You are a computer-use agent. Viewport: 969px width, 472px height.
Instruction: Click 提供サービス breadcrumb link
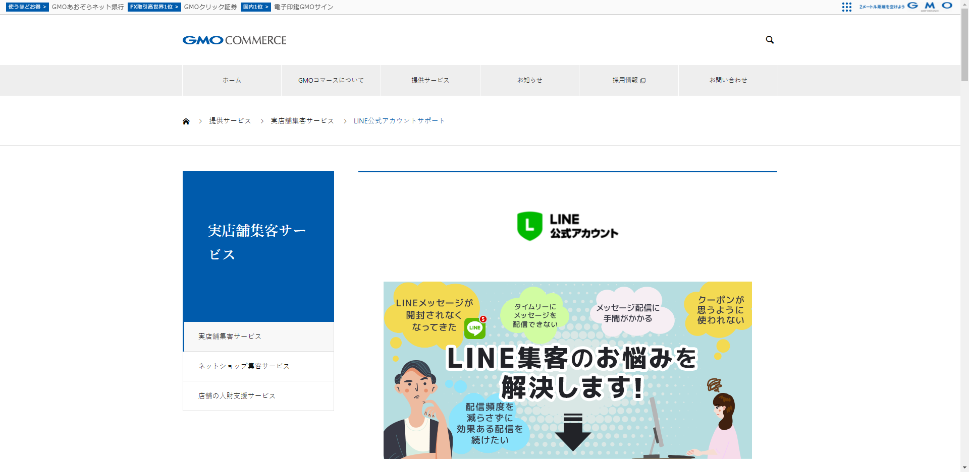coord(230,121)
